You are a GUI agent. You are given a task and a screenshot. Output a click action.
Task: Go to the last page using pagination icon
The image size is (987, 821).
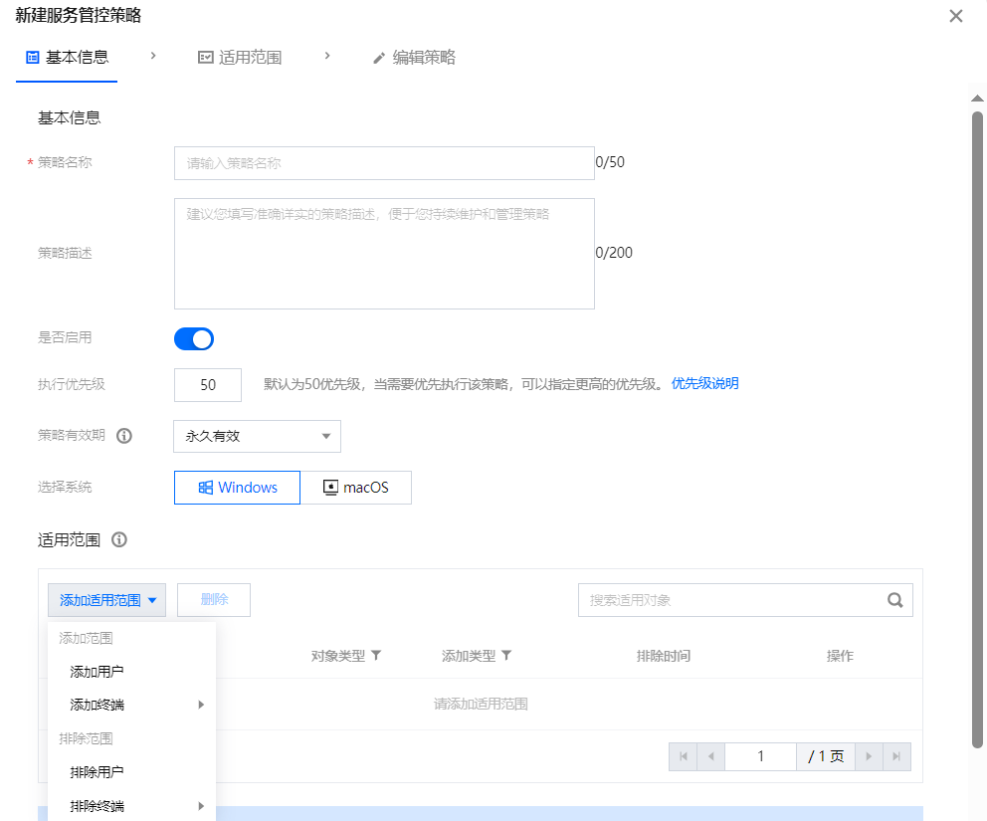pyautogui.click(x=896, y=756)
